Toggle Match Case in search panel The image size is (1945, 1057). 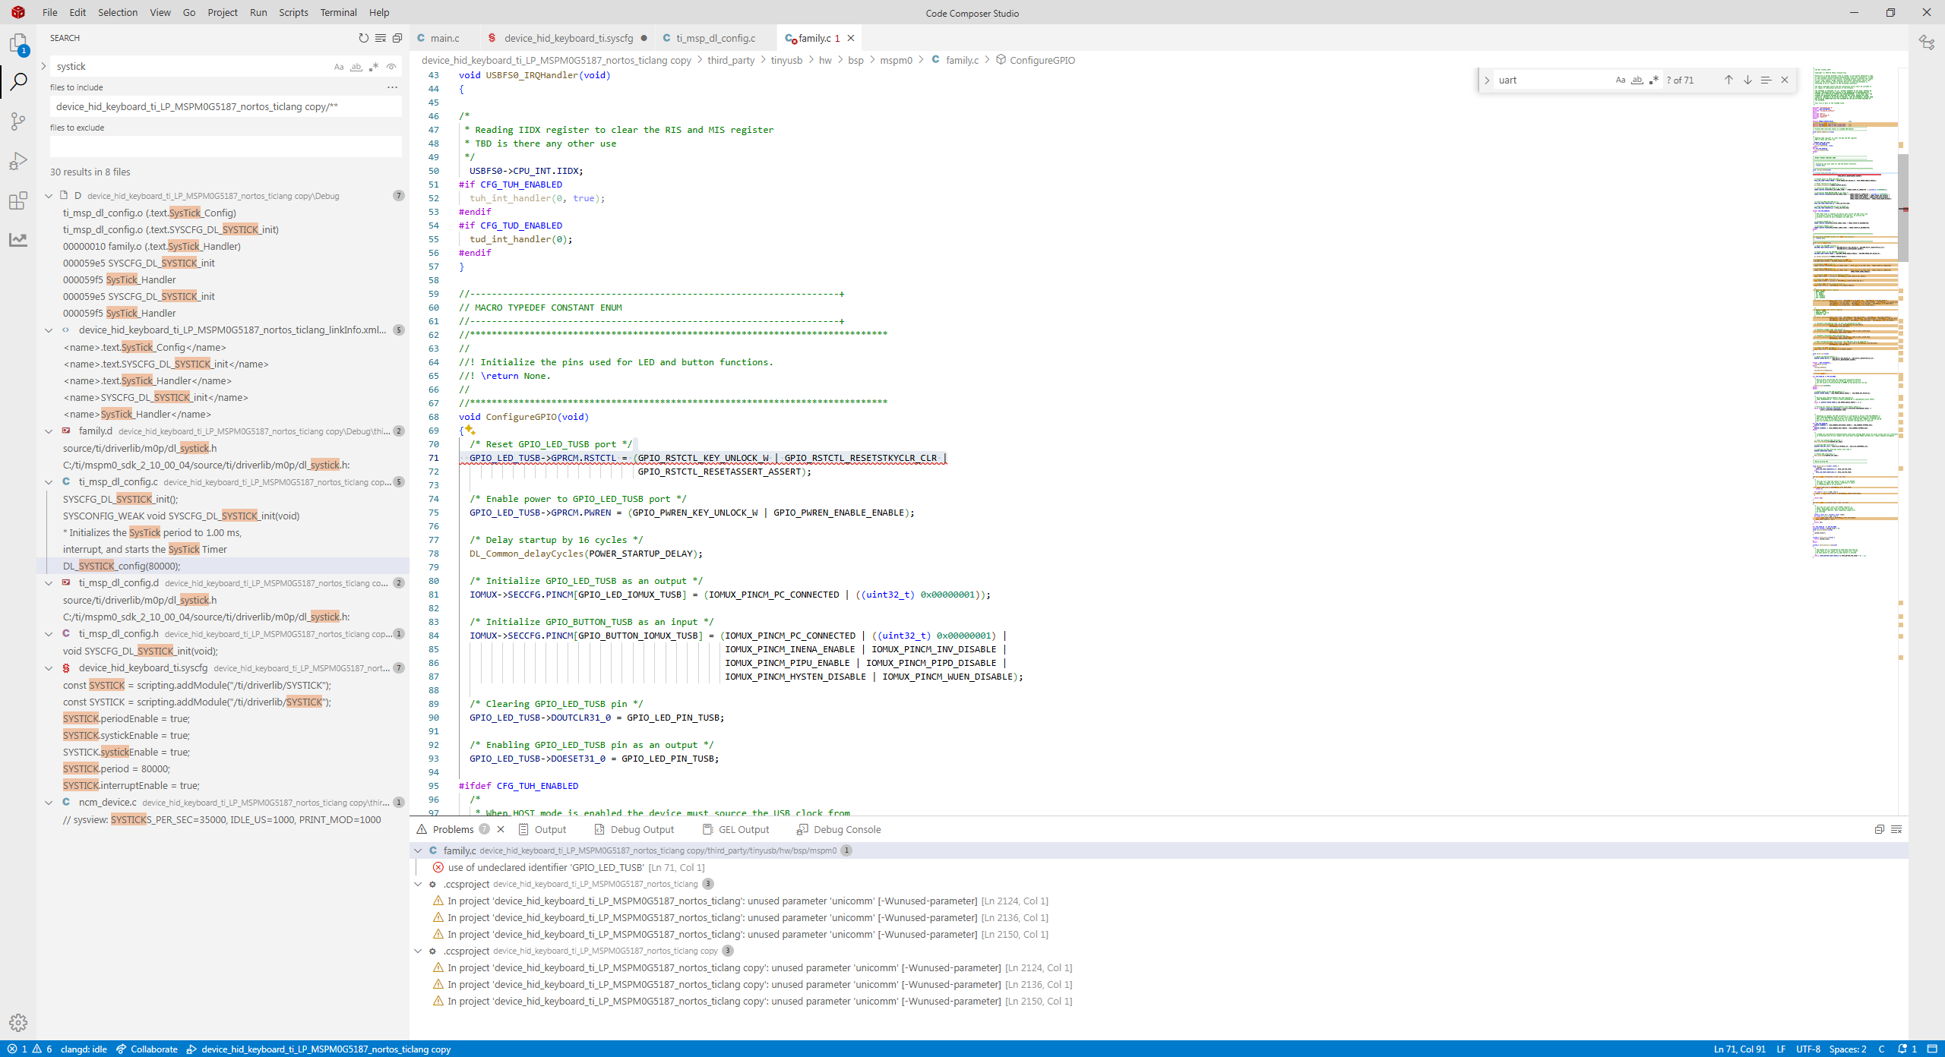pos(339,67)
